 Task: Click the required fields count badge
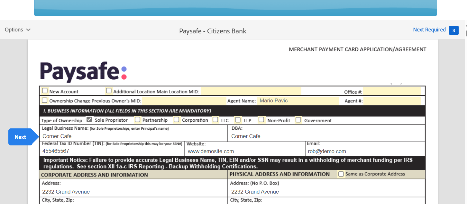tap(453, 30)
